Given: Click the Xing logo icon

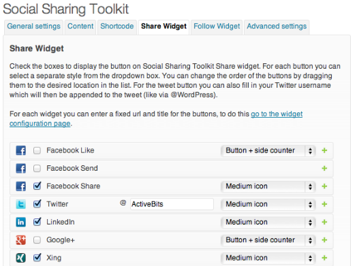Looking at the screenshot, I should pyautogui.click(x=20, y=258).
